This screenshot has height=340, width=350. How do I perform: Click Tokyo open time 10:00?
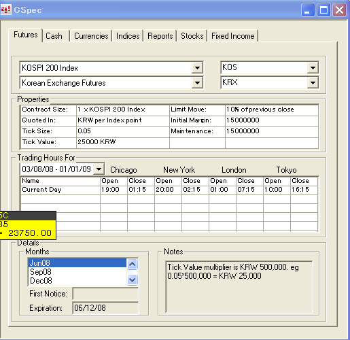pos(277,190)
